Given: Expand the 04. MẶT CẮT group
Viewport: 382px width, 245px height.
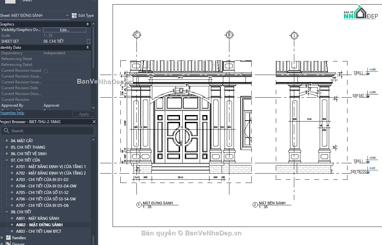Looking at the screenshot, I should pos(7,141).
